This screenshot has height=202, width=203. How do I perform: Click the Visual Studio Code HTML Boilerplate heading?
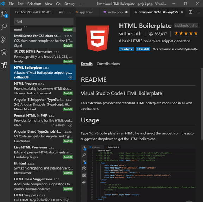[122, 93]
